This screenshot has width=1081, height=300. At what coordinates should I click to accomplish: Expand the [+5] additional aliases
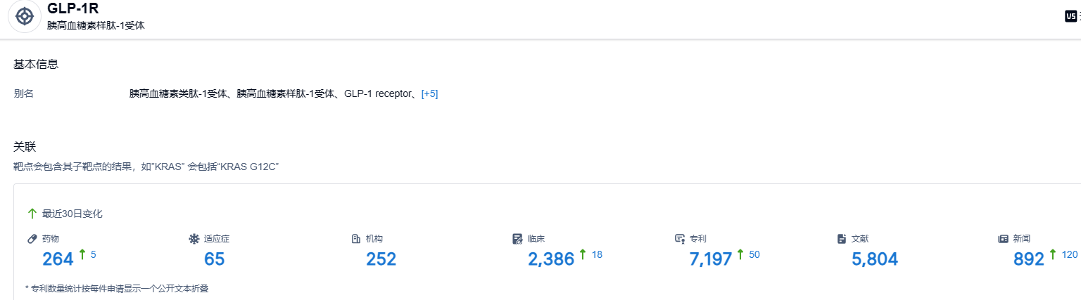429,94
